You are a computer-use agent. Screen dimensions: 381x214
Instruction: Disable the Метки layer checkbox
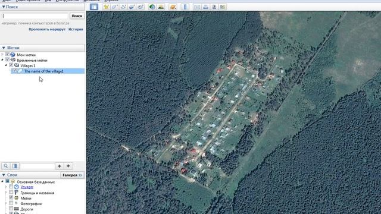pyautogui.click(x=11, y=198)
